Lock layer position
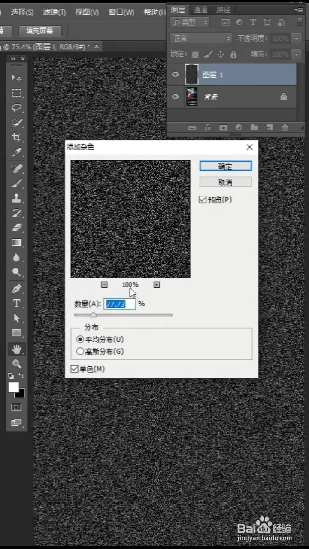 pyautogui.click(x=221, y=54)
